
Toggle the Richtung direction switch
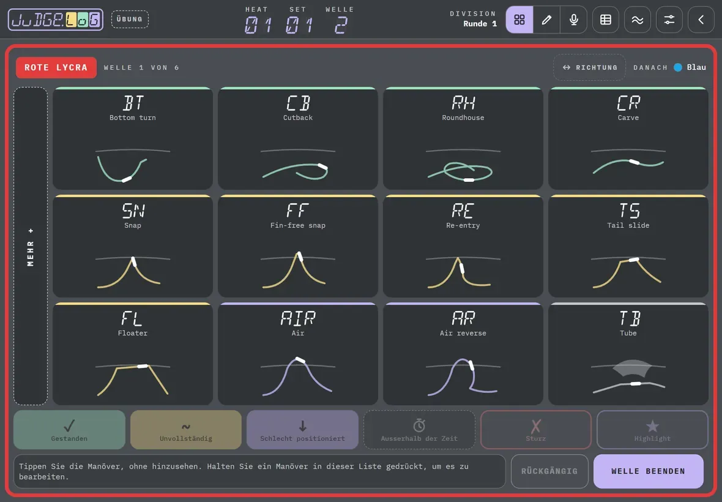[x=589, y=67]
